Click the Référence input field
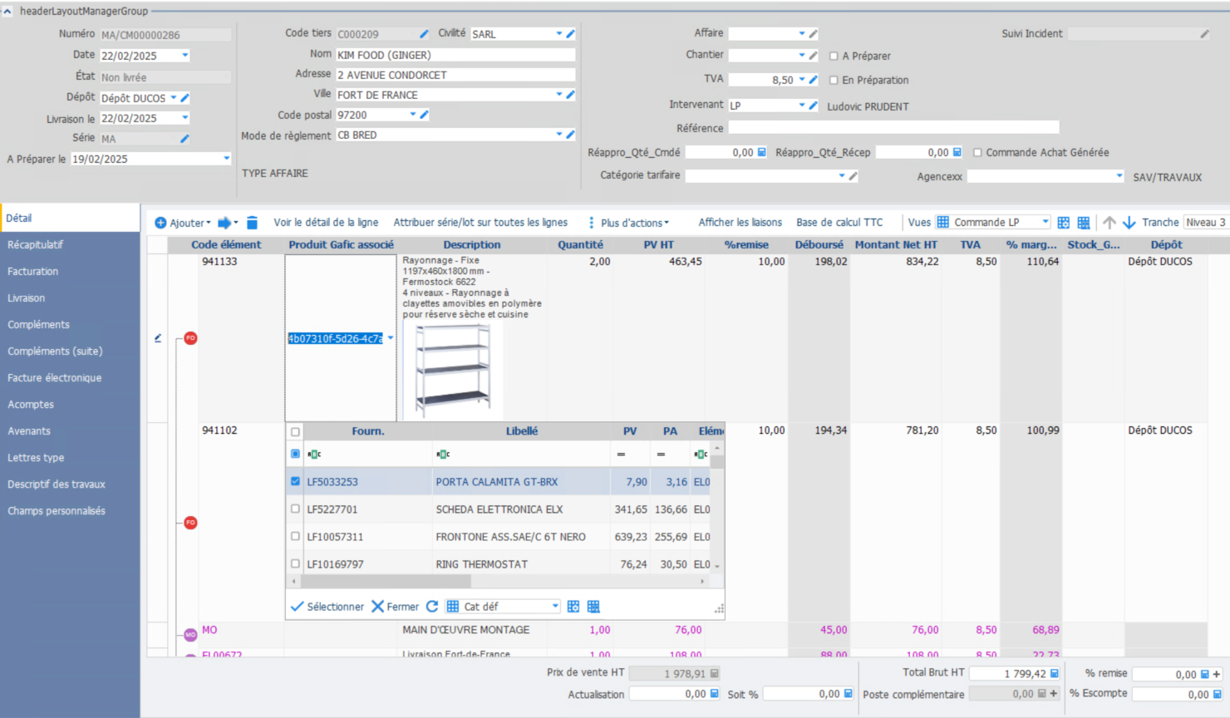The width and height of the screenshot is (1230, 718). click(x=893, y=128)
